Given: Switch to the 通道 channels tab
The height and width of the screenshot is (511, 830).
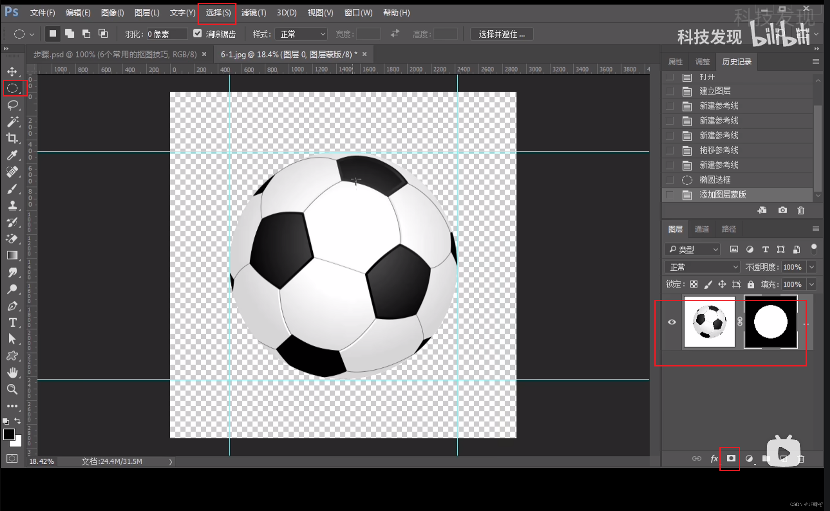Looking at the screenshot, I should pos(702,229).
